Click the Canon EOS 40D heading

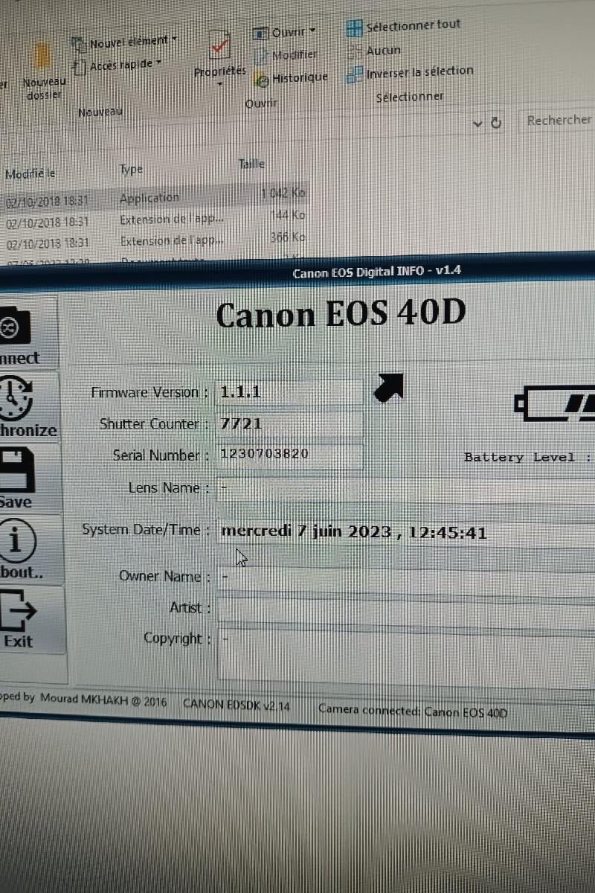341,315
